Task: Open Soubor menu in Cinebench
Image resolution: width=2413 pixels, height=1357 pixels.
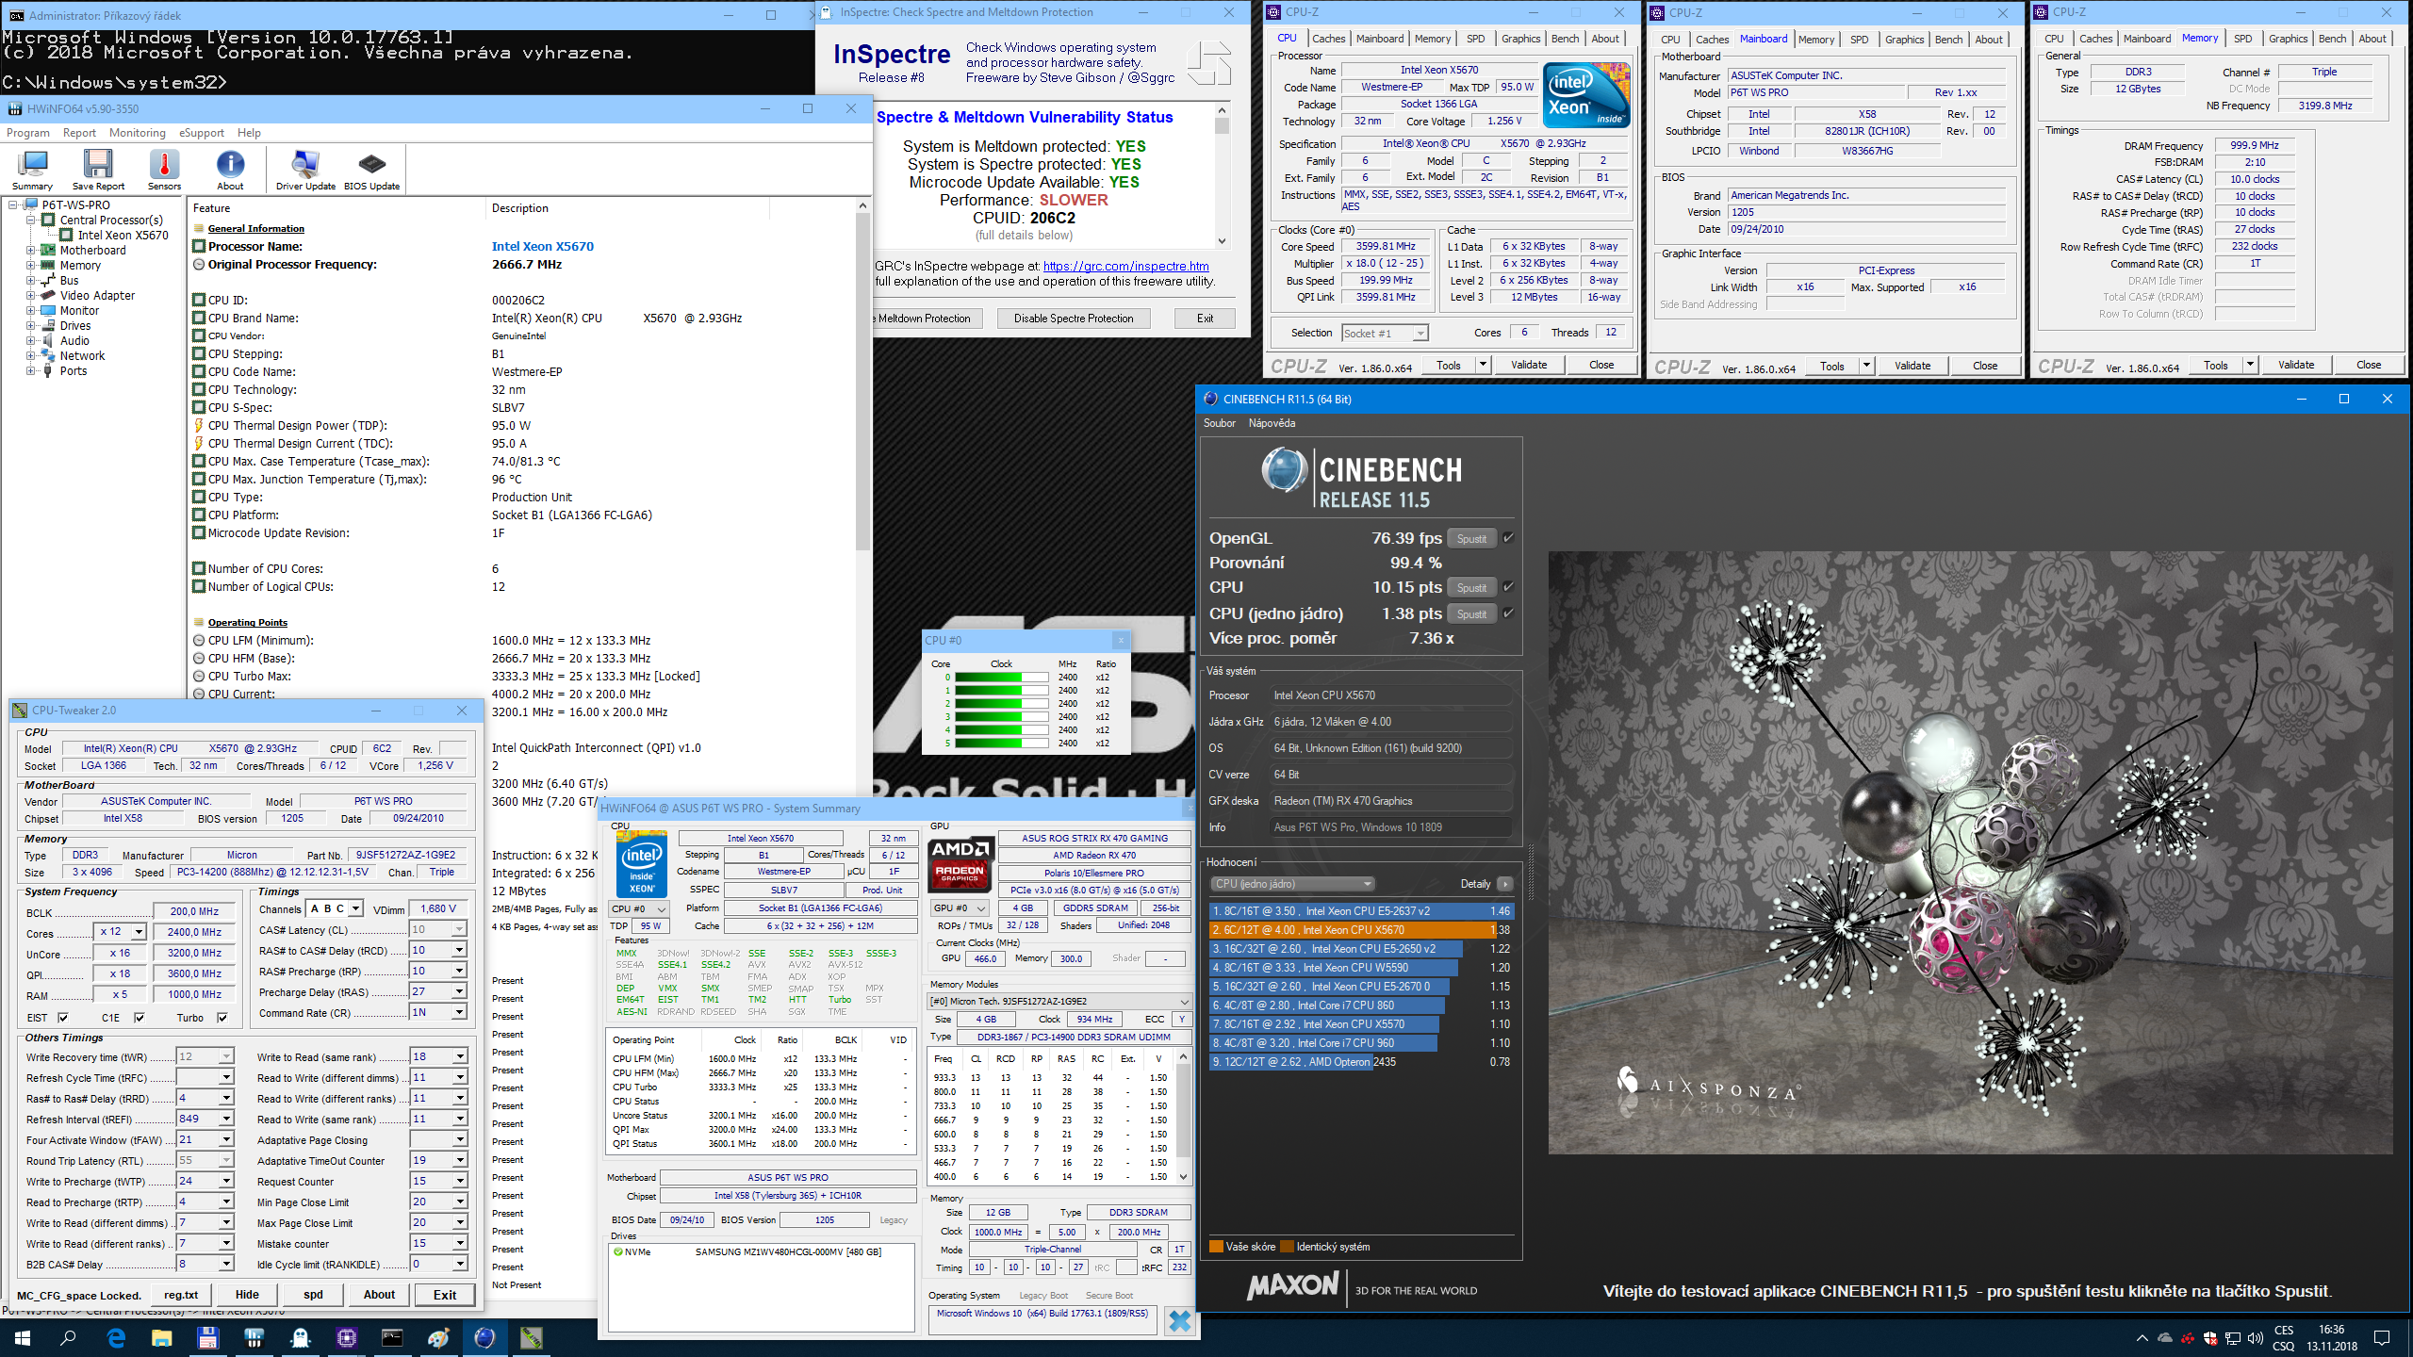Action: [1219, 423]
